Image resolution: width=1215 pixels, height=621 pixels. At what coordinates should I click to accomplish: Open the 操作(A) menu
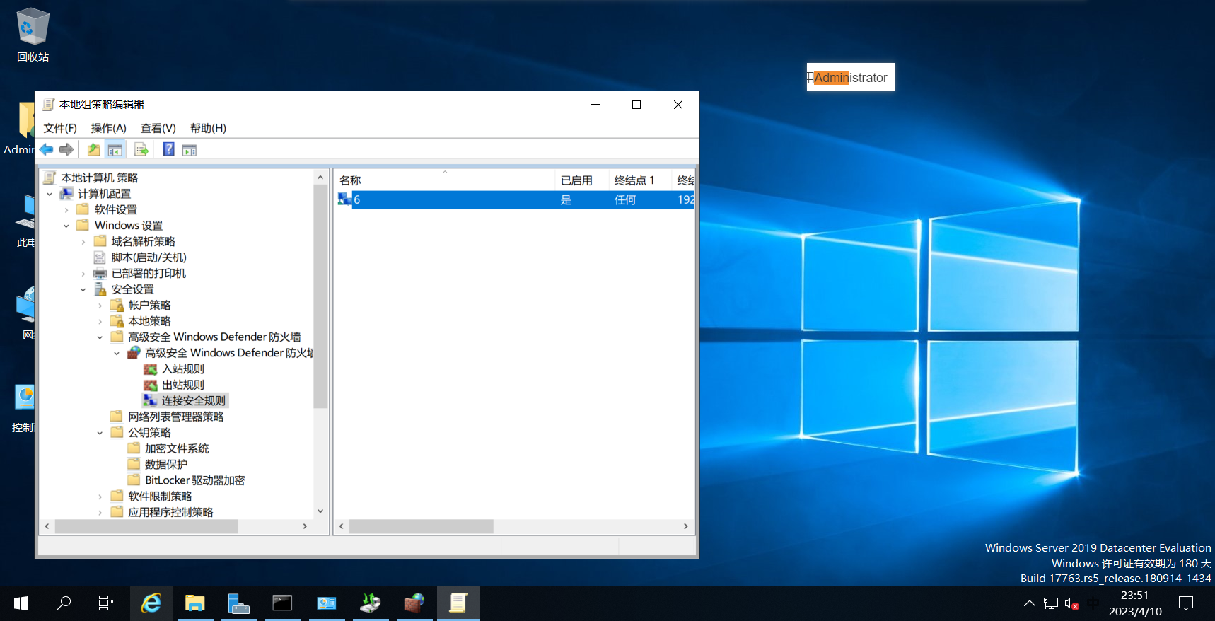pyautogui.click(x=108, y=128)
